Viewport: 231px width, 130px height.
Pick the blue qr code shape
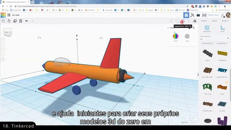tap(222, 104)
